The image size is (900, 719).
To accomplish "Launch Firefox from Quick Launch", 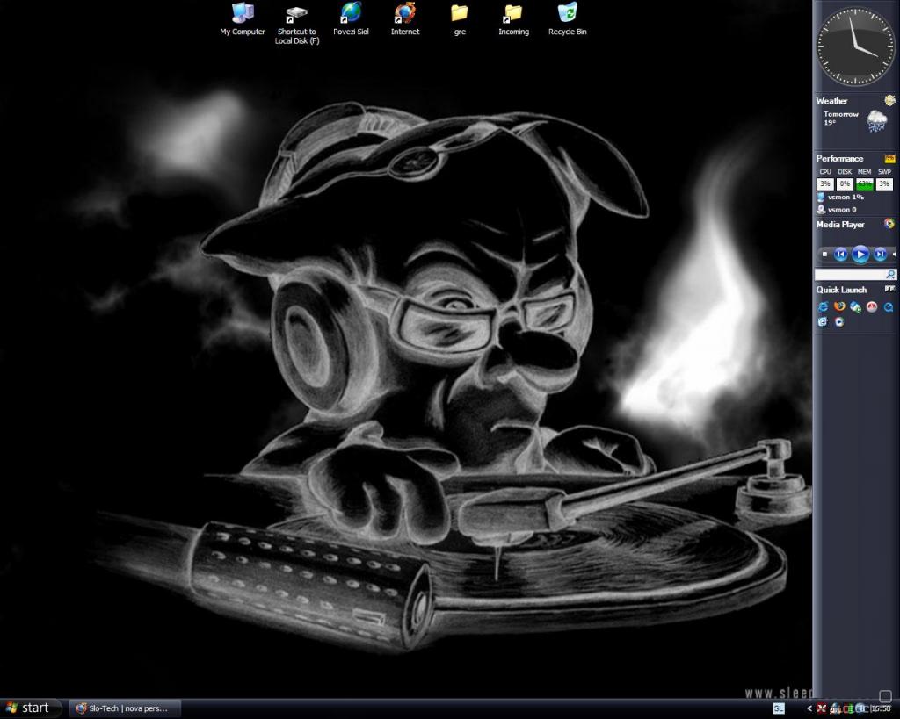I will point(839,306).
